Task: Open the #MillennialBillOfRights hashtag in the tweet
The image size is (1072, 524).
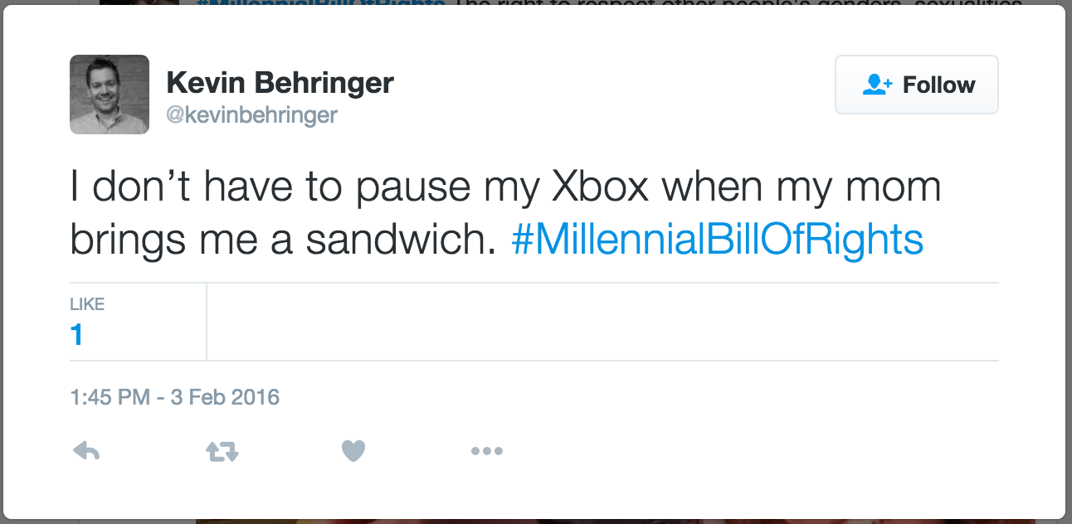Action: (717, 240)
